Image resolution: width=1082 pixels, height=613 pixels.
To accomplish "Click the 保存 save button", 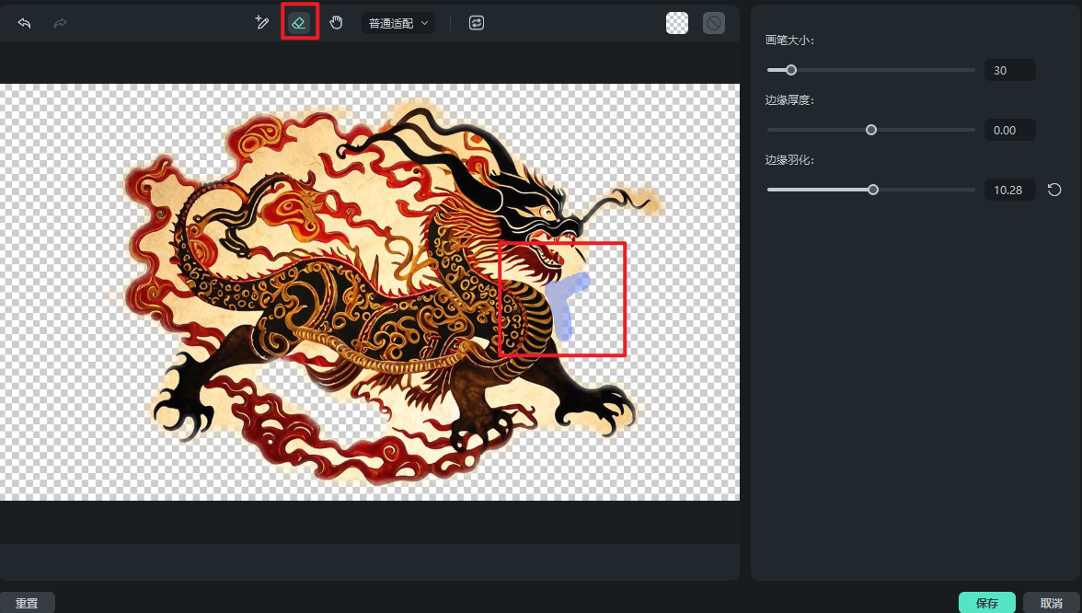I will (x=986, y=603).
